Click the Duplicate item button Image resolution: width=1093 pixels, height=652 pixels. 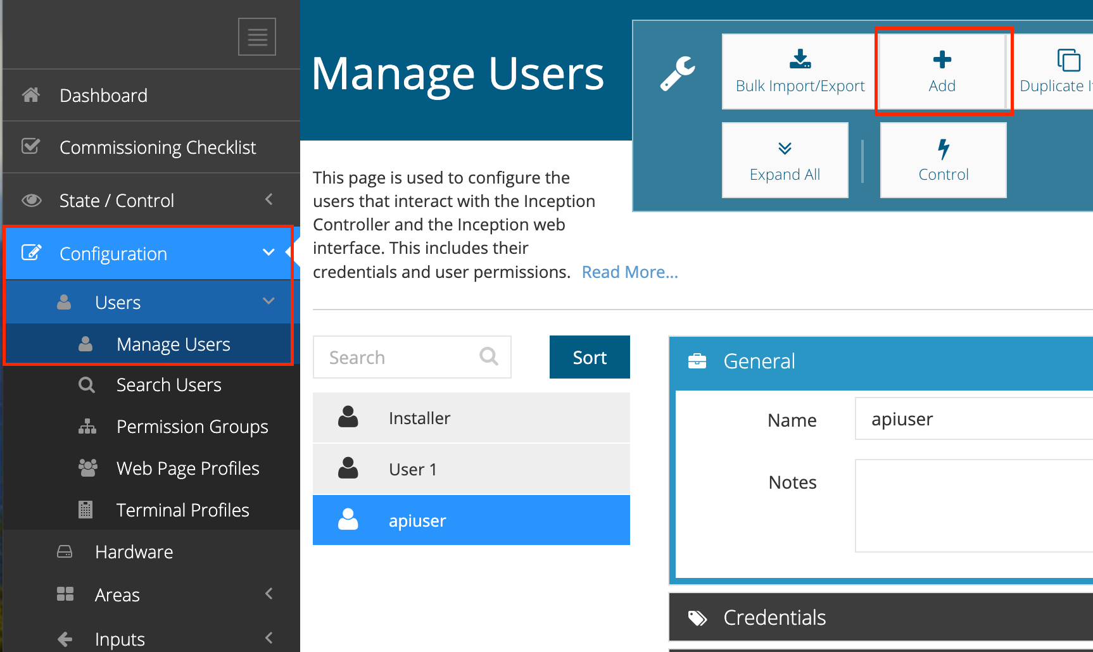(1054, 72)
